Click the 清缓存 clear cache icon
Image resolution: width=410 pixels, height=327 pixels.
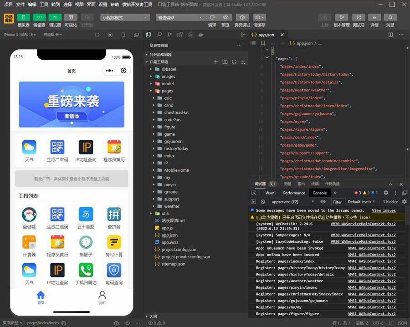[258, 17]
